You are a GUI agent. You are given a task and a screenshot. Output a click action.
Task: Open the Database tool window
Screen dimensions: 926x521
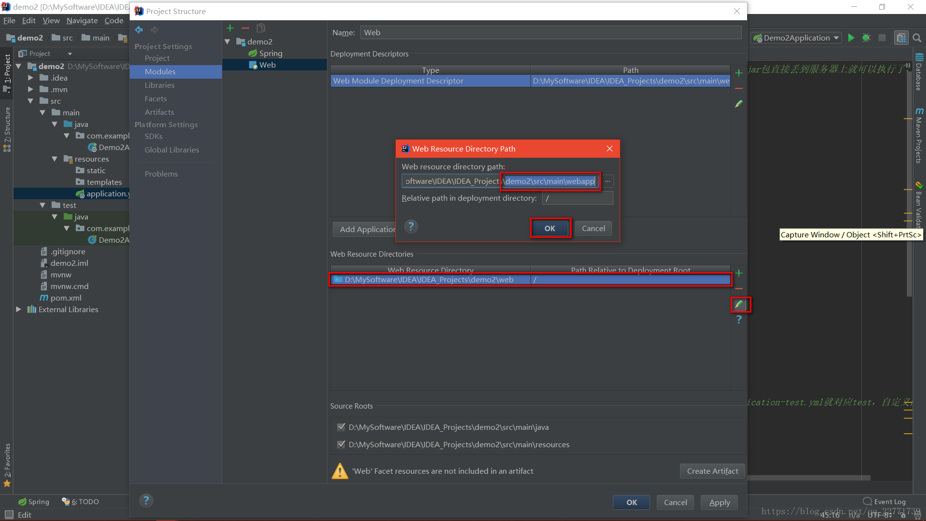[x=919, y=72]
